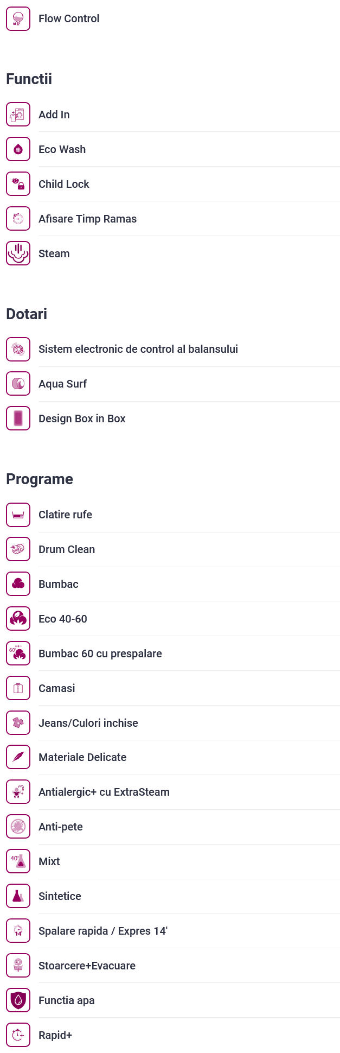Click the Materiale Delicate feather icon
Screen dimensions: 340x1053
18,757
